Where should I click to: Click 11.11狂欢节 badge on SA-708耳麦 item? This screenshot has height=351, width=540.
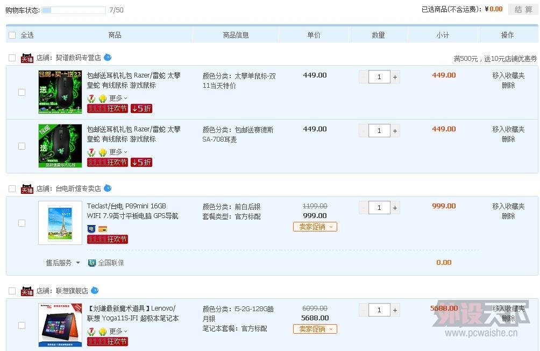pyautogui.click(x=108, y=163)
